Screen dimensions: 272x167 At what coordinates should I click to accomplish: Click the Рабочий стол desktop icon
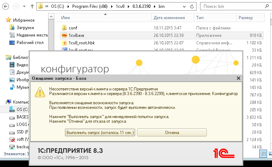(x=12, y=43)
